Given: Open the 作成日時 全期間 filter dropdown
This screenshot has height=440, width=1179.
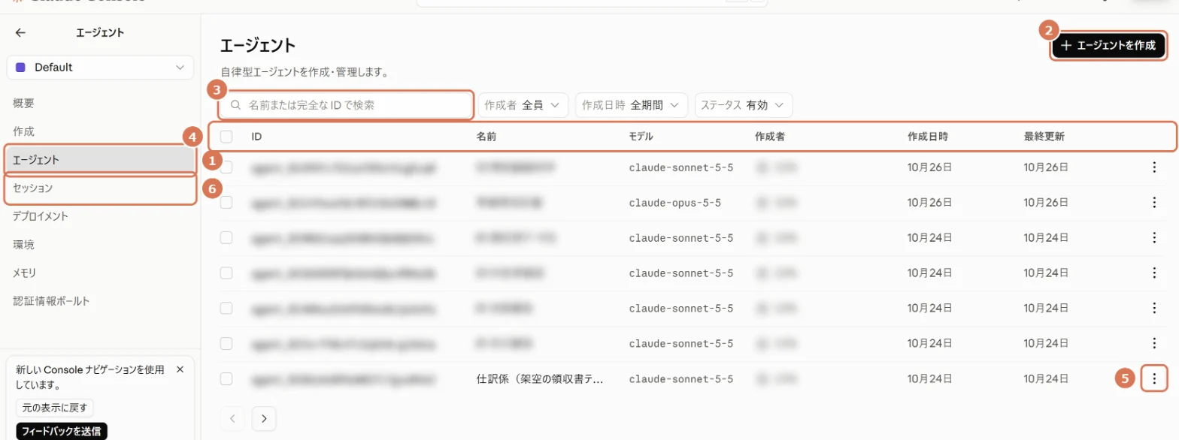Looking at the screenshot, I should point(631,105).
